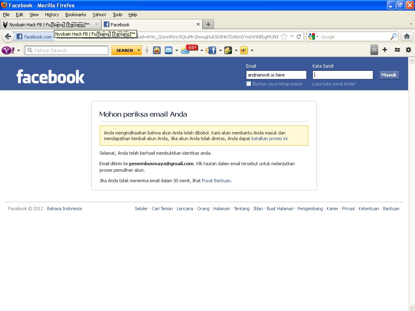
Task: Click in the Google search box
Action: pos(355,37)
